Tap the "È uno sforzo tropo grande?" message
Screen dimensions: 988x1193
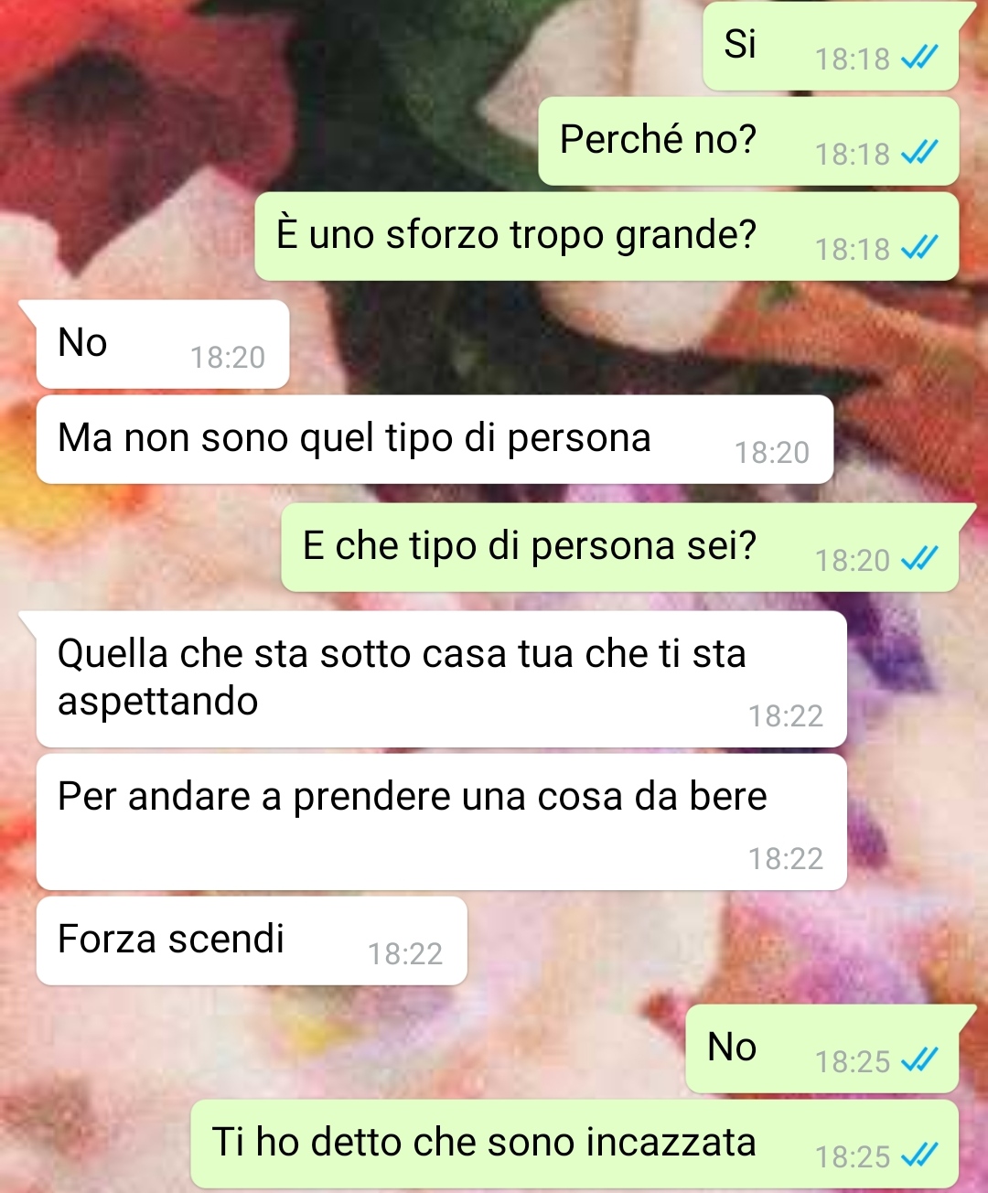607,237
